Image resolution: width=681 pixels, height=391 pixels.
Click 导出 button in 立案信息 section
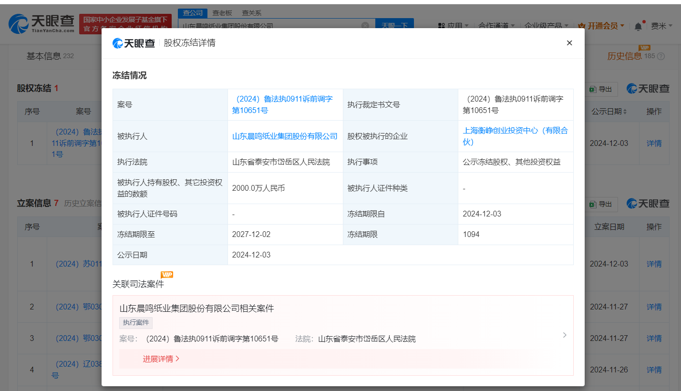coord(601,204)
